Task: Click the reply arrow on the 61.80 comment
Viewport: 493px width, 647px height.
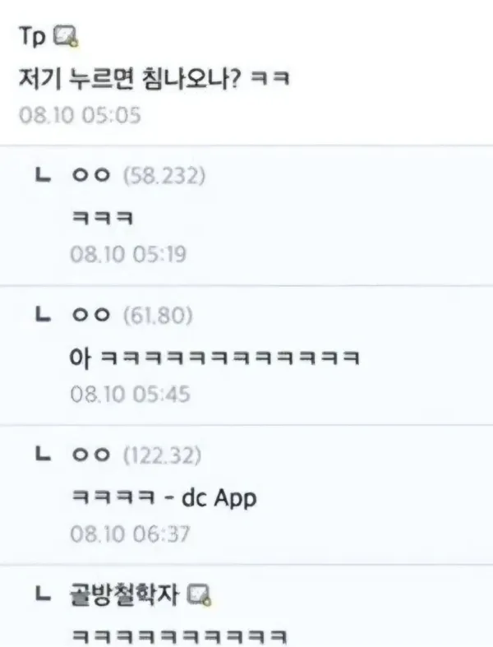Action: (43, 315)
